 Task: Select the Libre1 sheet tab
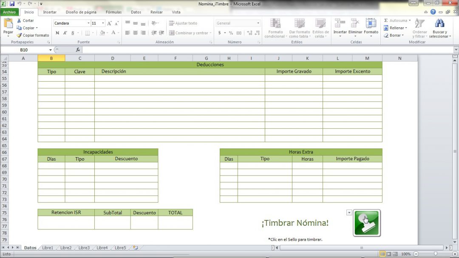[48, 248]
